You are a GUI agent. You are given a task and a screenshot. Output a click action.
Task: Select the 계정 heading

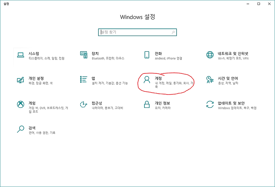[158, 78]
